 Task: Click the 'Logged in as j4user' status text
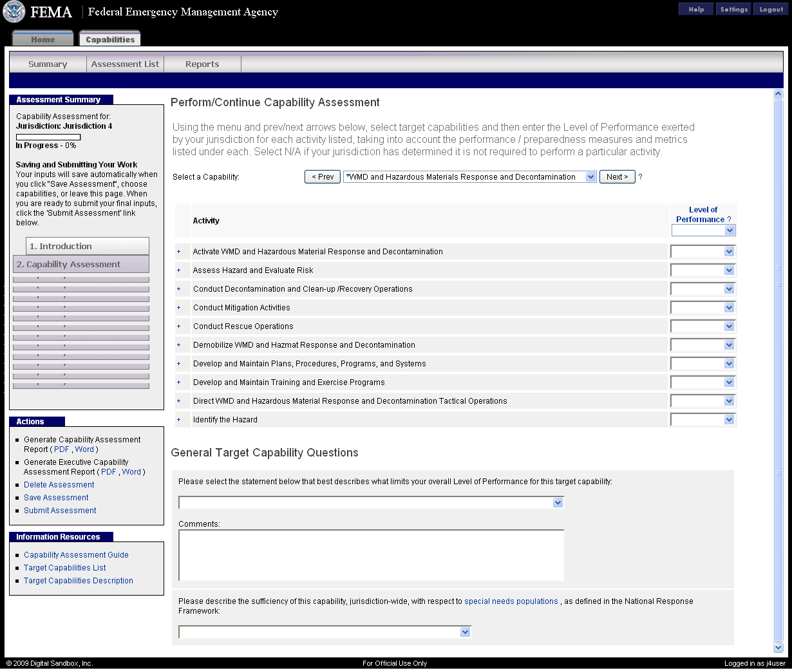tap(755, 663)
